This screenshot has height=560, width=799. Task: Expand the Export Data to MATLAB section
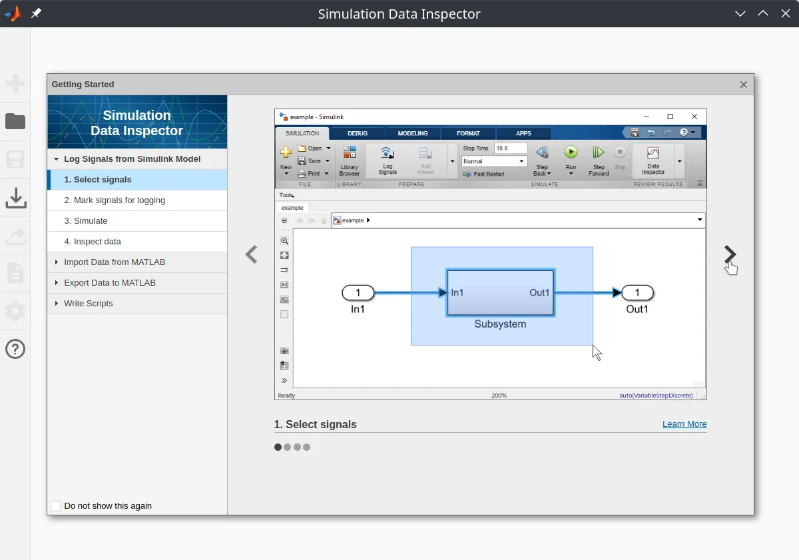coord(137,283)
